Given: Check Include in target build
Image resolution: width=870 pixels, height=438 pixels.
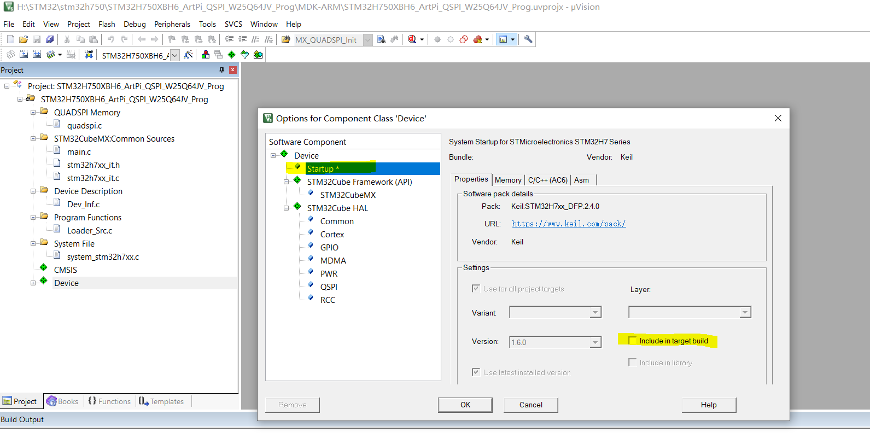Looking at the screenshot, I should 633,341.
